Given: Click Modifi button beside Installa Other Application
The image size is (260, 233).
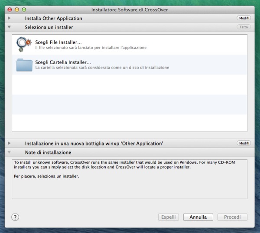Looking at the screenshot, I should pyautogui.click(x=244, y=18).
